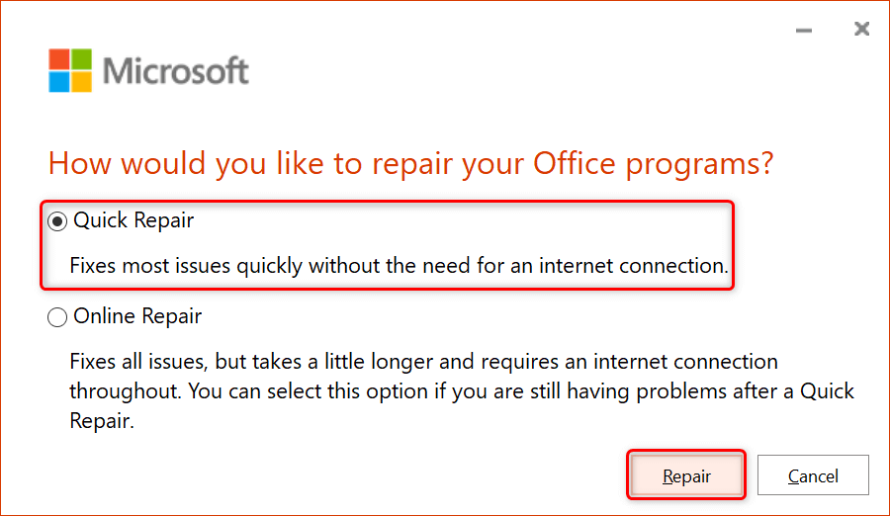Click the "Online Repair" option label
The width and height of the screenshot is (890, 516).
(137, 316)
